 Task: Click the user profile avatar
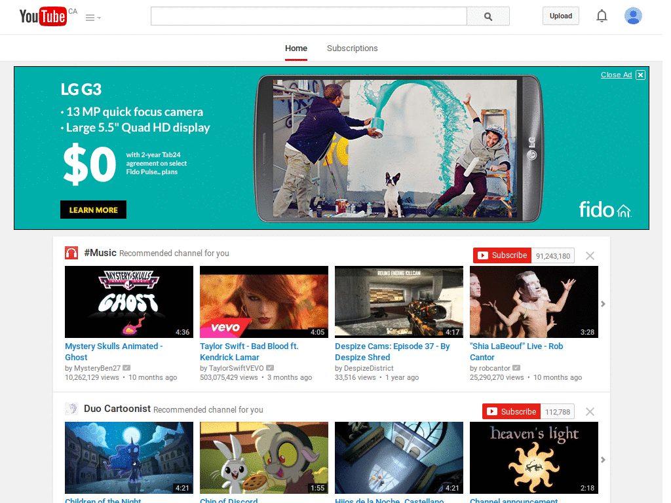(x=633, y=16)
